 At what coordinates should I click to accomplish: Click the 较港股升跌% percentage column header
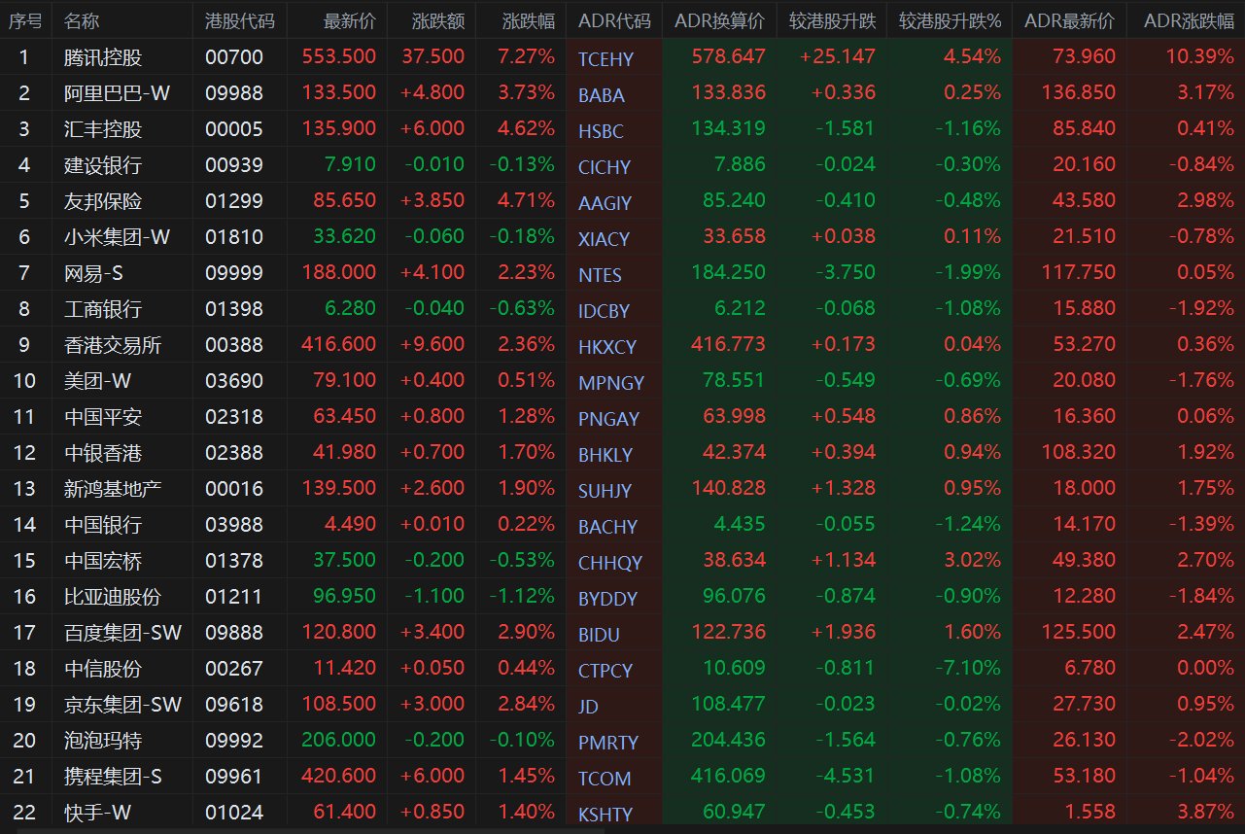[951, 20]
